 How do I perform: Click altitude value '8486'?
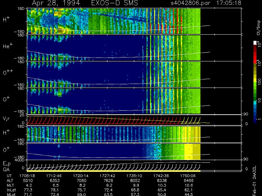[x=189, y=181]
